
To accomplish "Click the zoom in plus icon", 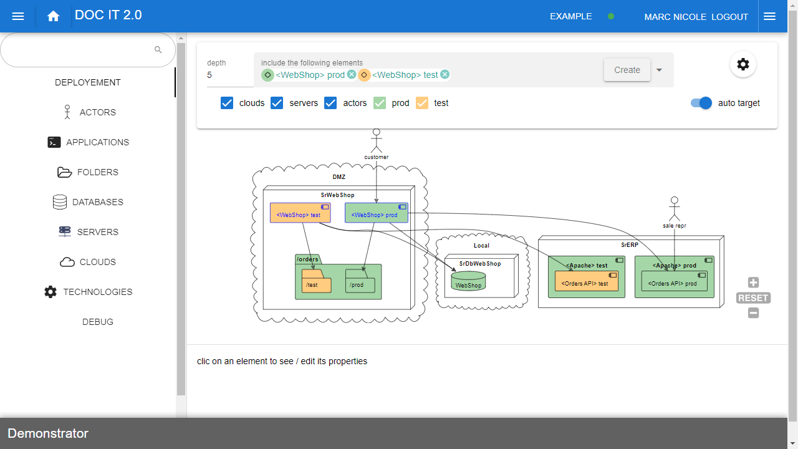I will click(753, 282).
